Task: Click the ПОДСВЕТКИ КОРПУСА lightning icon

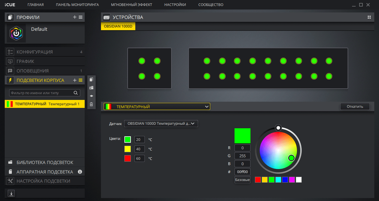Action: pyautogui.click(x=10, y=80)
